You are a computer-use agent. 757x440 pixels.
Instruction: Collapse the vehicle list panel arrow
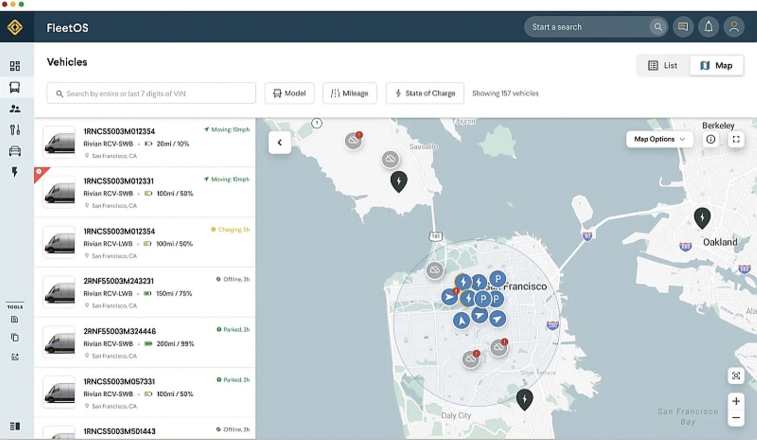280,142
